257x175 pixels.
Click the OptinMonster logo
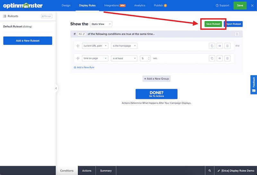click(x=23, y=5)
